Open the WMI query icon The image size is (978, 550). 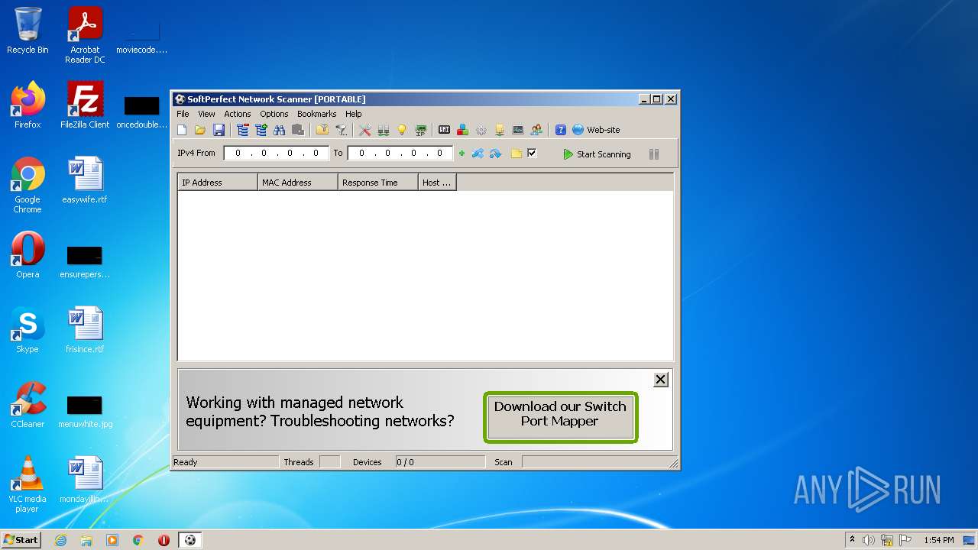click(x=444, y=130)
